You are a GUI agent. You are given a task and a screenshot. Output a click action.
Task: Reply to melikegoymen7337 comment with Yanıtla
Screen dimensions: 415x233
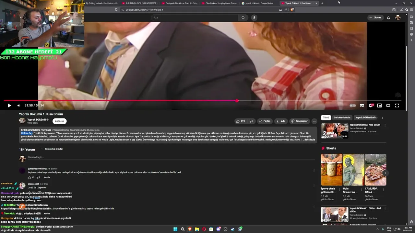[x=47, y=177]
